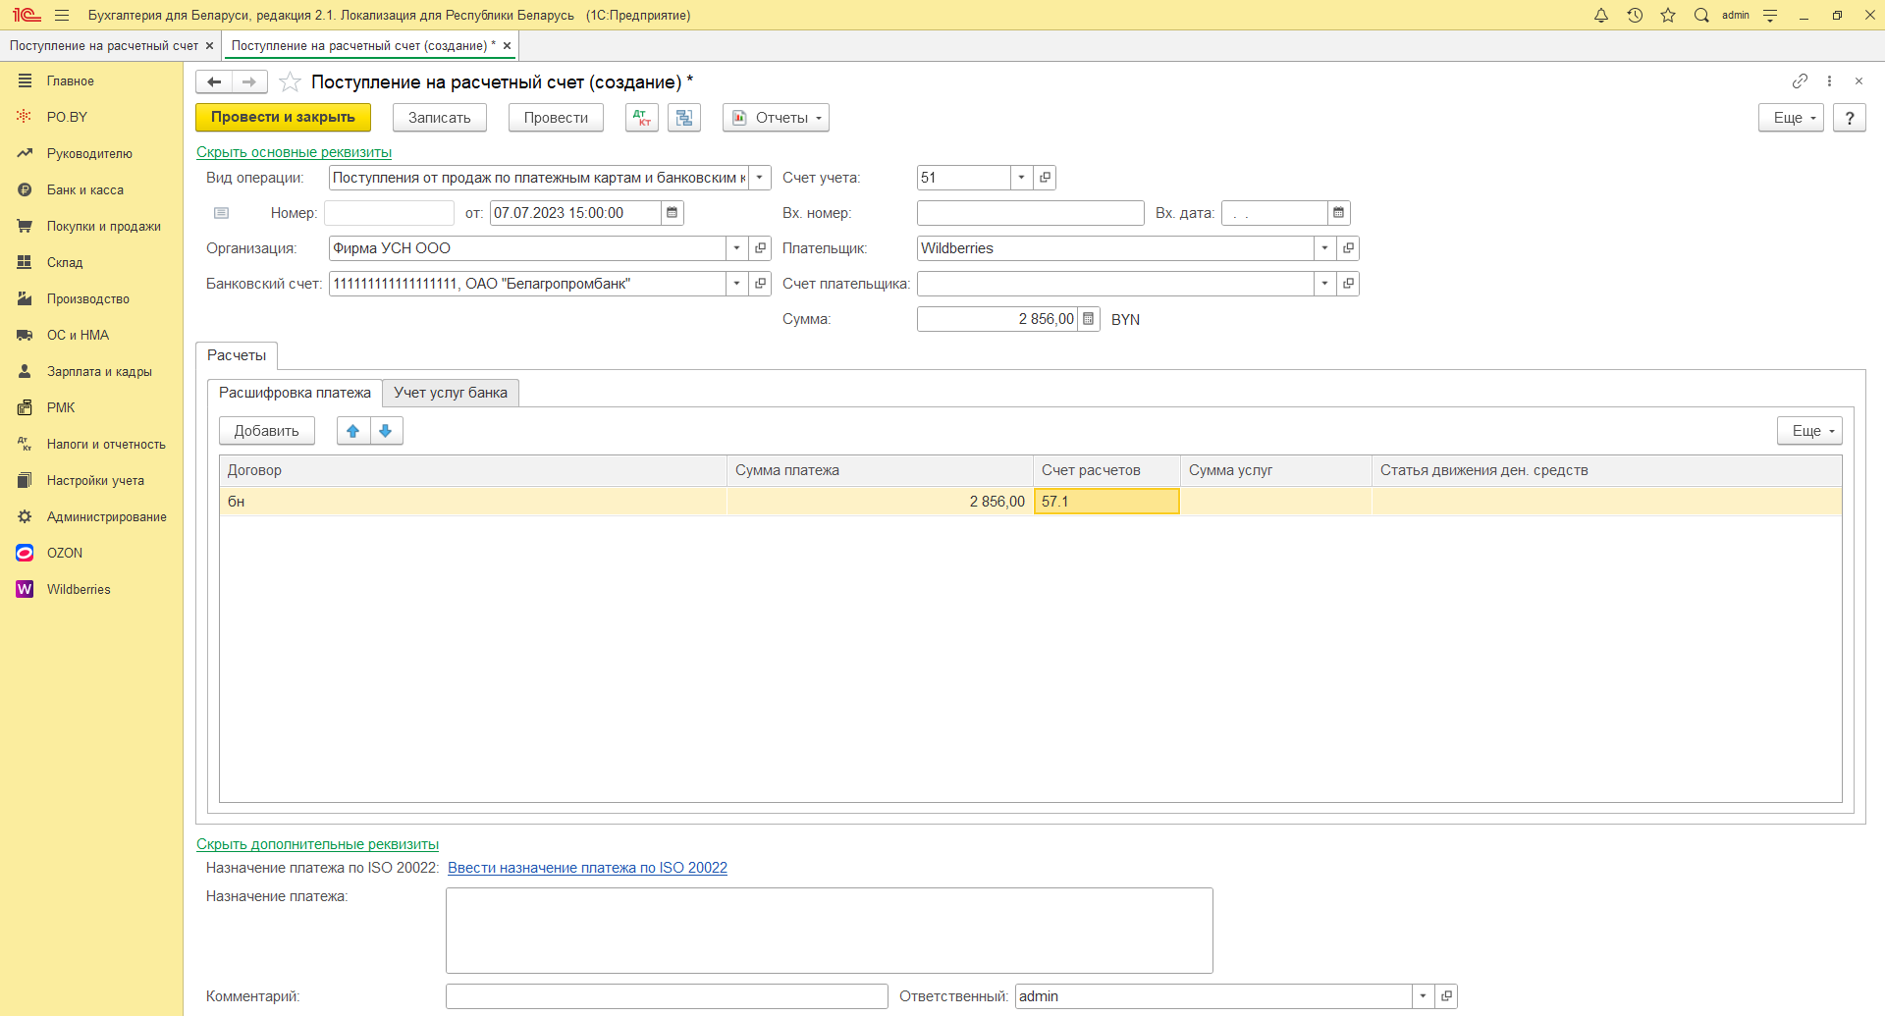Open history clock icon
This screenshot has height=1016, width=1885.
pyautogui.click(x=1635, y=15)
